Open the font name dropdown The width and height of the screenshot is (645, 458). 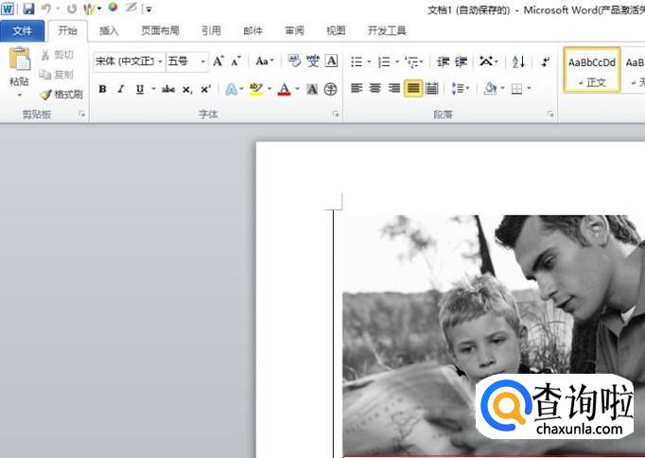tap(160, 62)
